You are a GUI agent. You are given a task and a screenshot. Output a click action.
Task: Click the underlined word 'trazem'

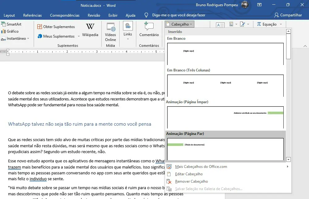[x=15, y=167]
